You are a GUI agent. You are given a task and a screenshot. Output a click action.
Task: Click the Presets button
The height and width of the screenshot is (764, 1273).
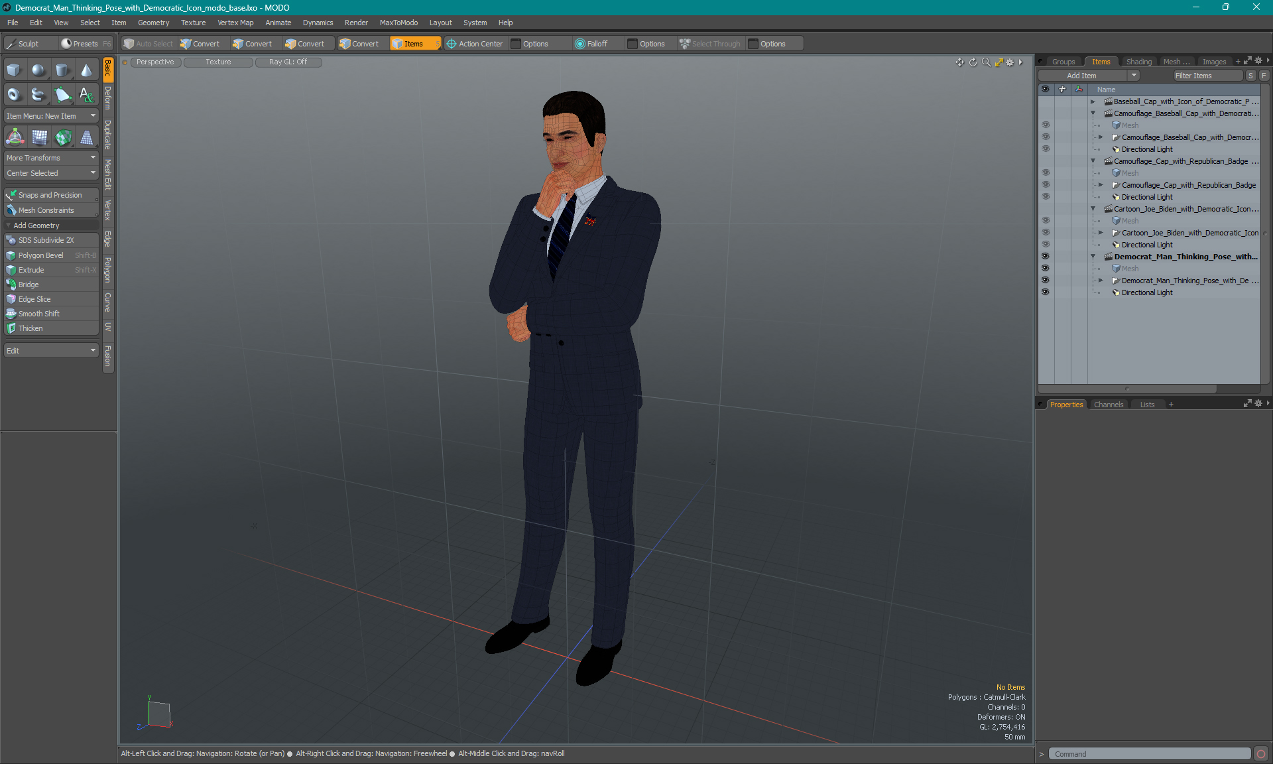coord(86,44)
